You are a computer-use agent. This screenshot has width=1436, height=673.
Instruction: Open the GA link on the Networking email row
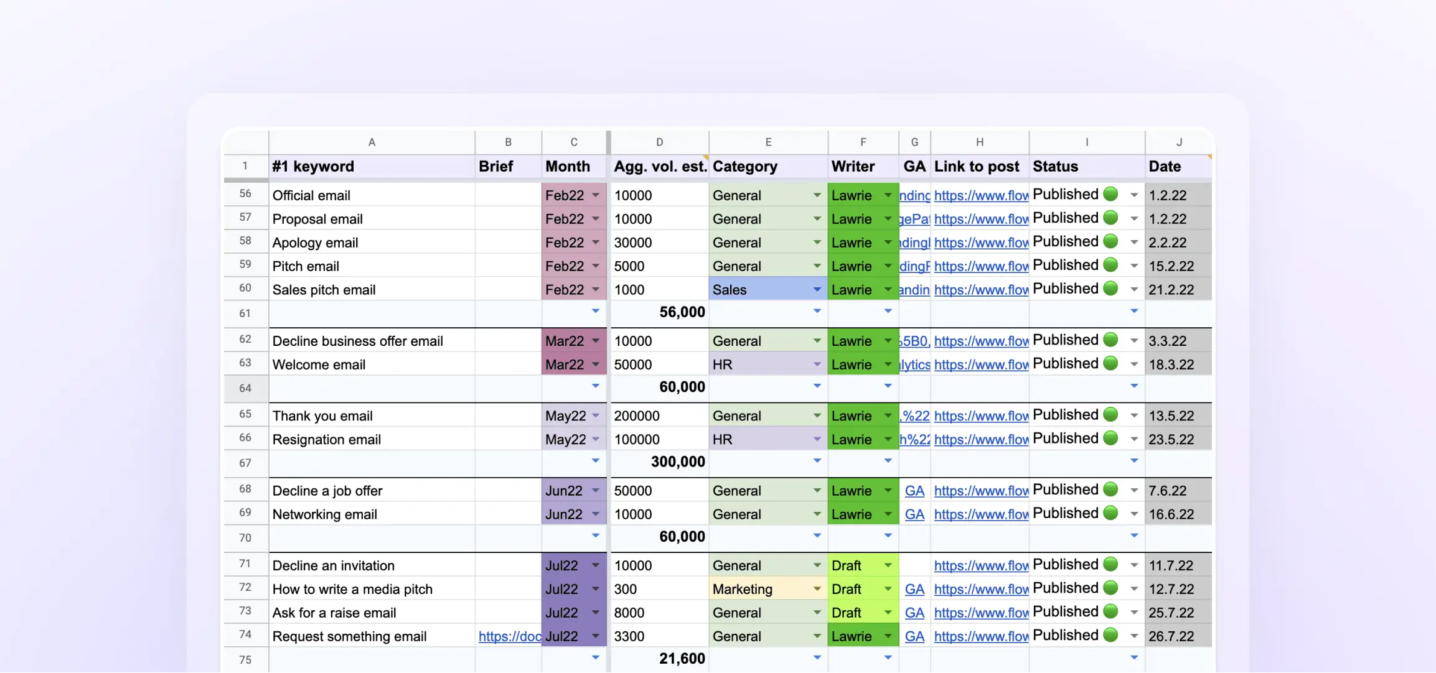click(x=914, y=514)
